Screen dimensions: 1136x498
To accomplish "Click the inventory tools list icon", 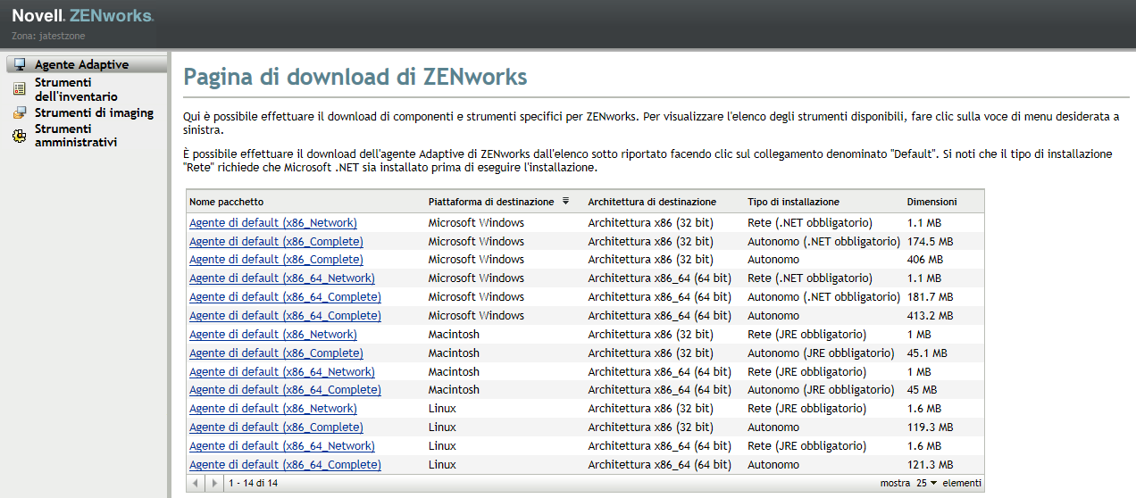I will point(19,88).
